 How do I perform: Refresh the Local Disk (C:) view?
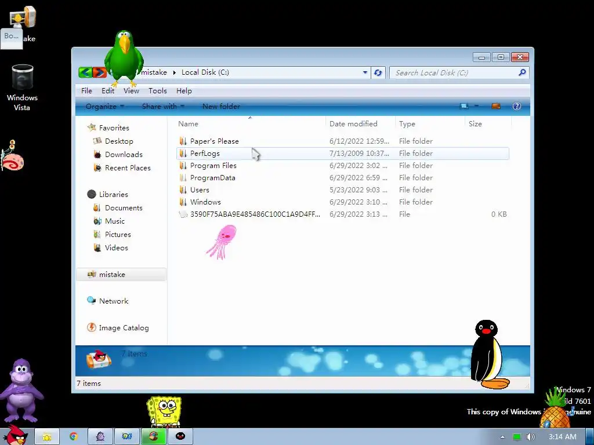click(x=378, y=72)
